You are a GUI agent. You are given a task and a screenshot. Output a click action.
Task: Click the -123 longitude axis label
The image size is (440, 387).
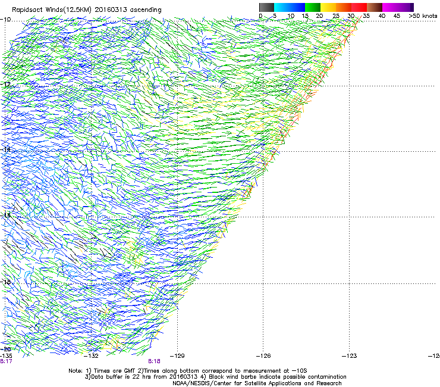tap(350, 356)
